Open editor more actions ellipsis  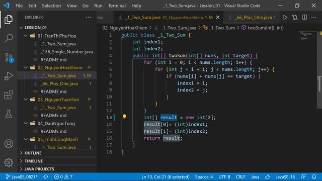tap(313, 17)
